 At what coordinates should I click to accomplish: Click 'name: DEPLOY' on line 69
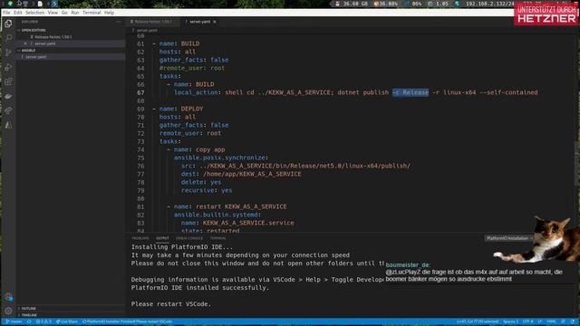[181, 109]
